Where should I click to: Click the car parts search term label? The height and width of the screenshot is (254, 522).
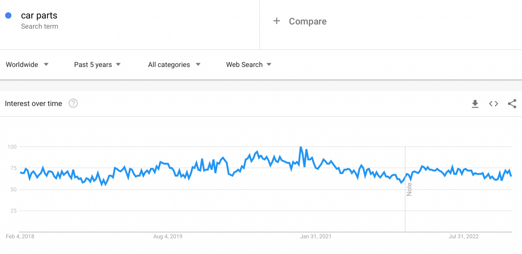[39, 15]
